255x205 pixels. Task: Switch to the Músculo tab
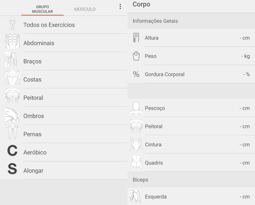85,9
